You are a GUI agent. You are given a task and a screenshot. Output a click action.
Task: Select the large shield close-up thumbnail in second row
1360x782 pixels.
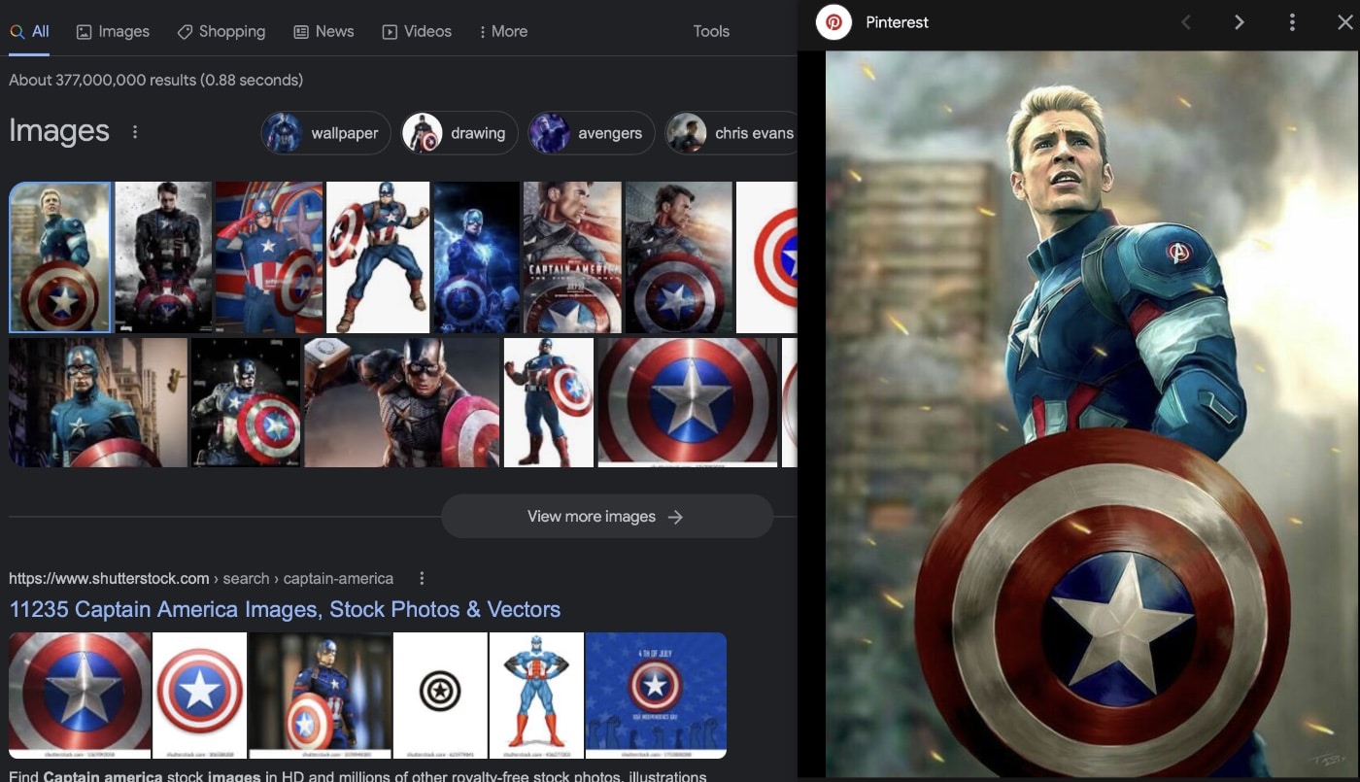click(x=688, y=402)
